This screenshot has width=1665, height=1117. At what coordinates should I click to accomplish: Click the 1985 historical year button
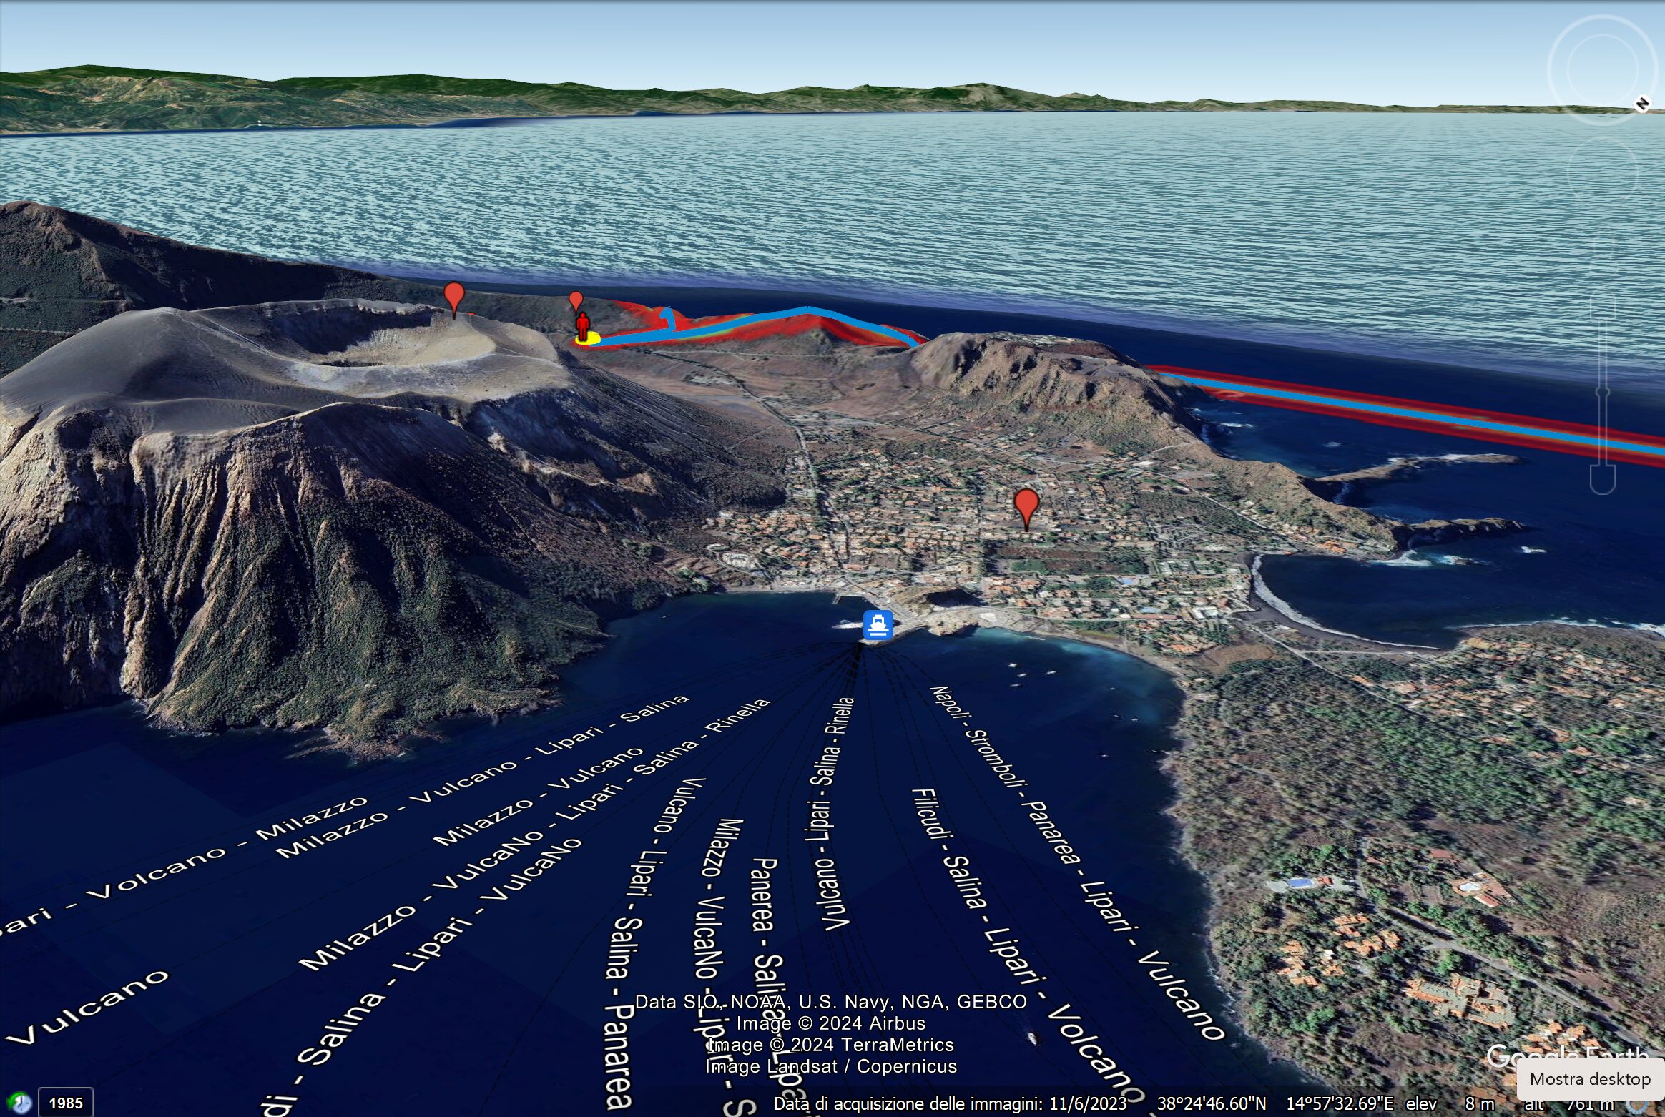(x=65, y=1103)
